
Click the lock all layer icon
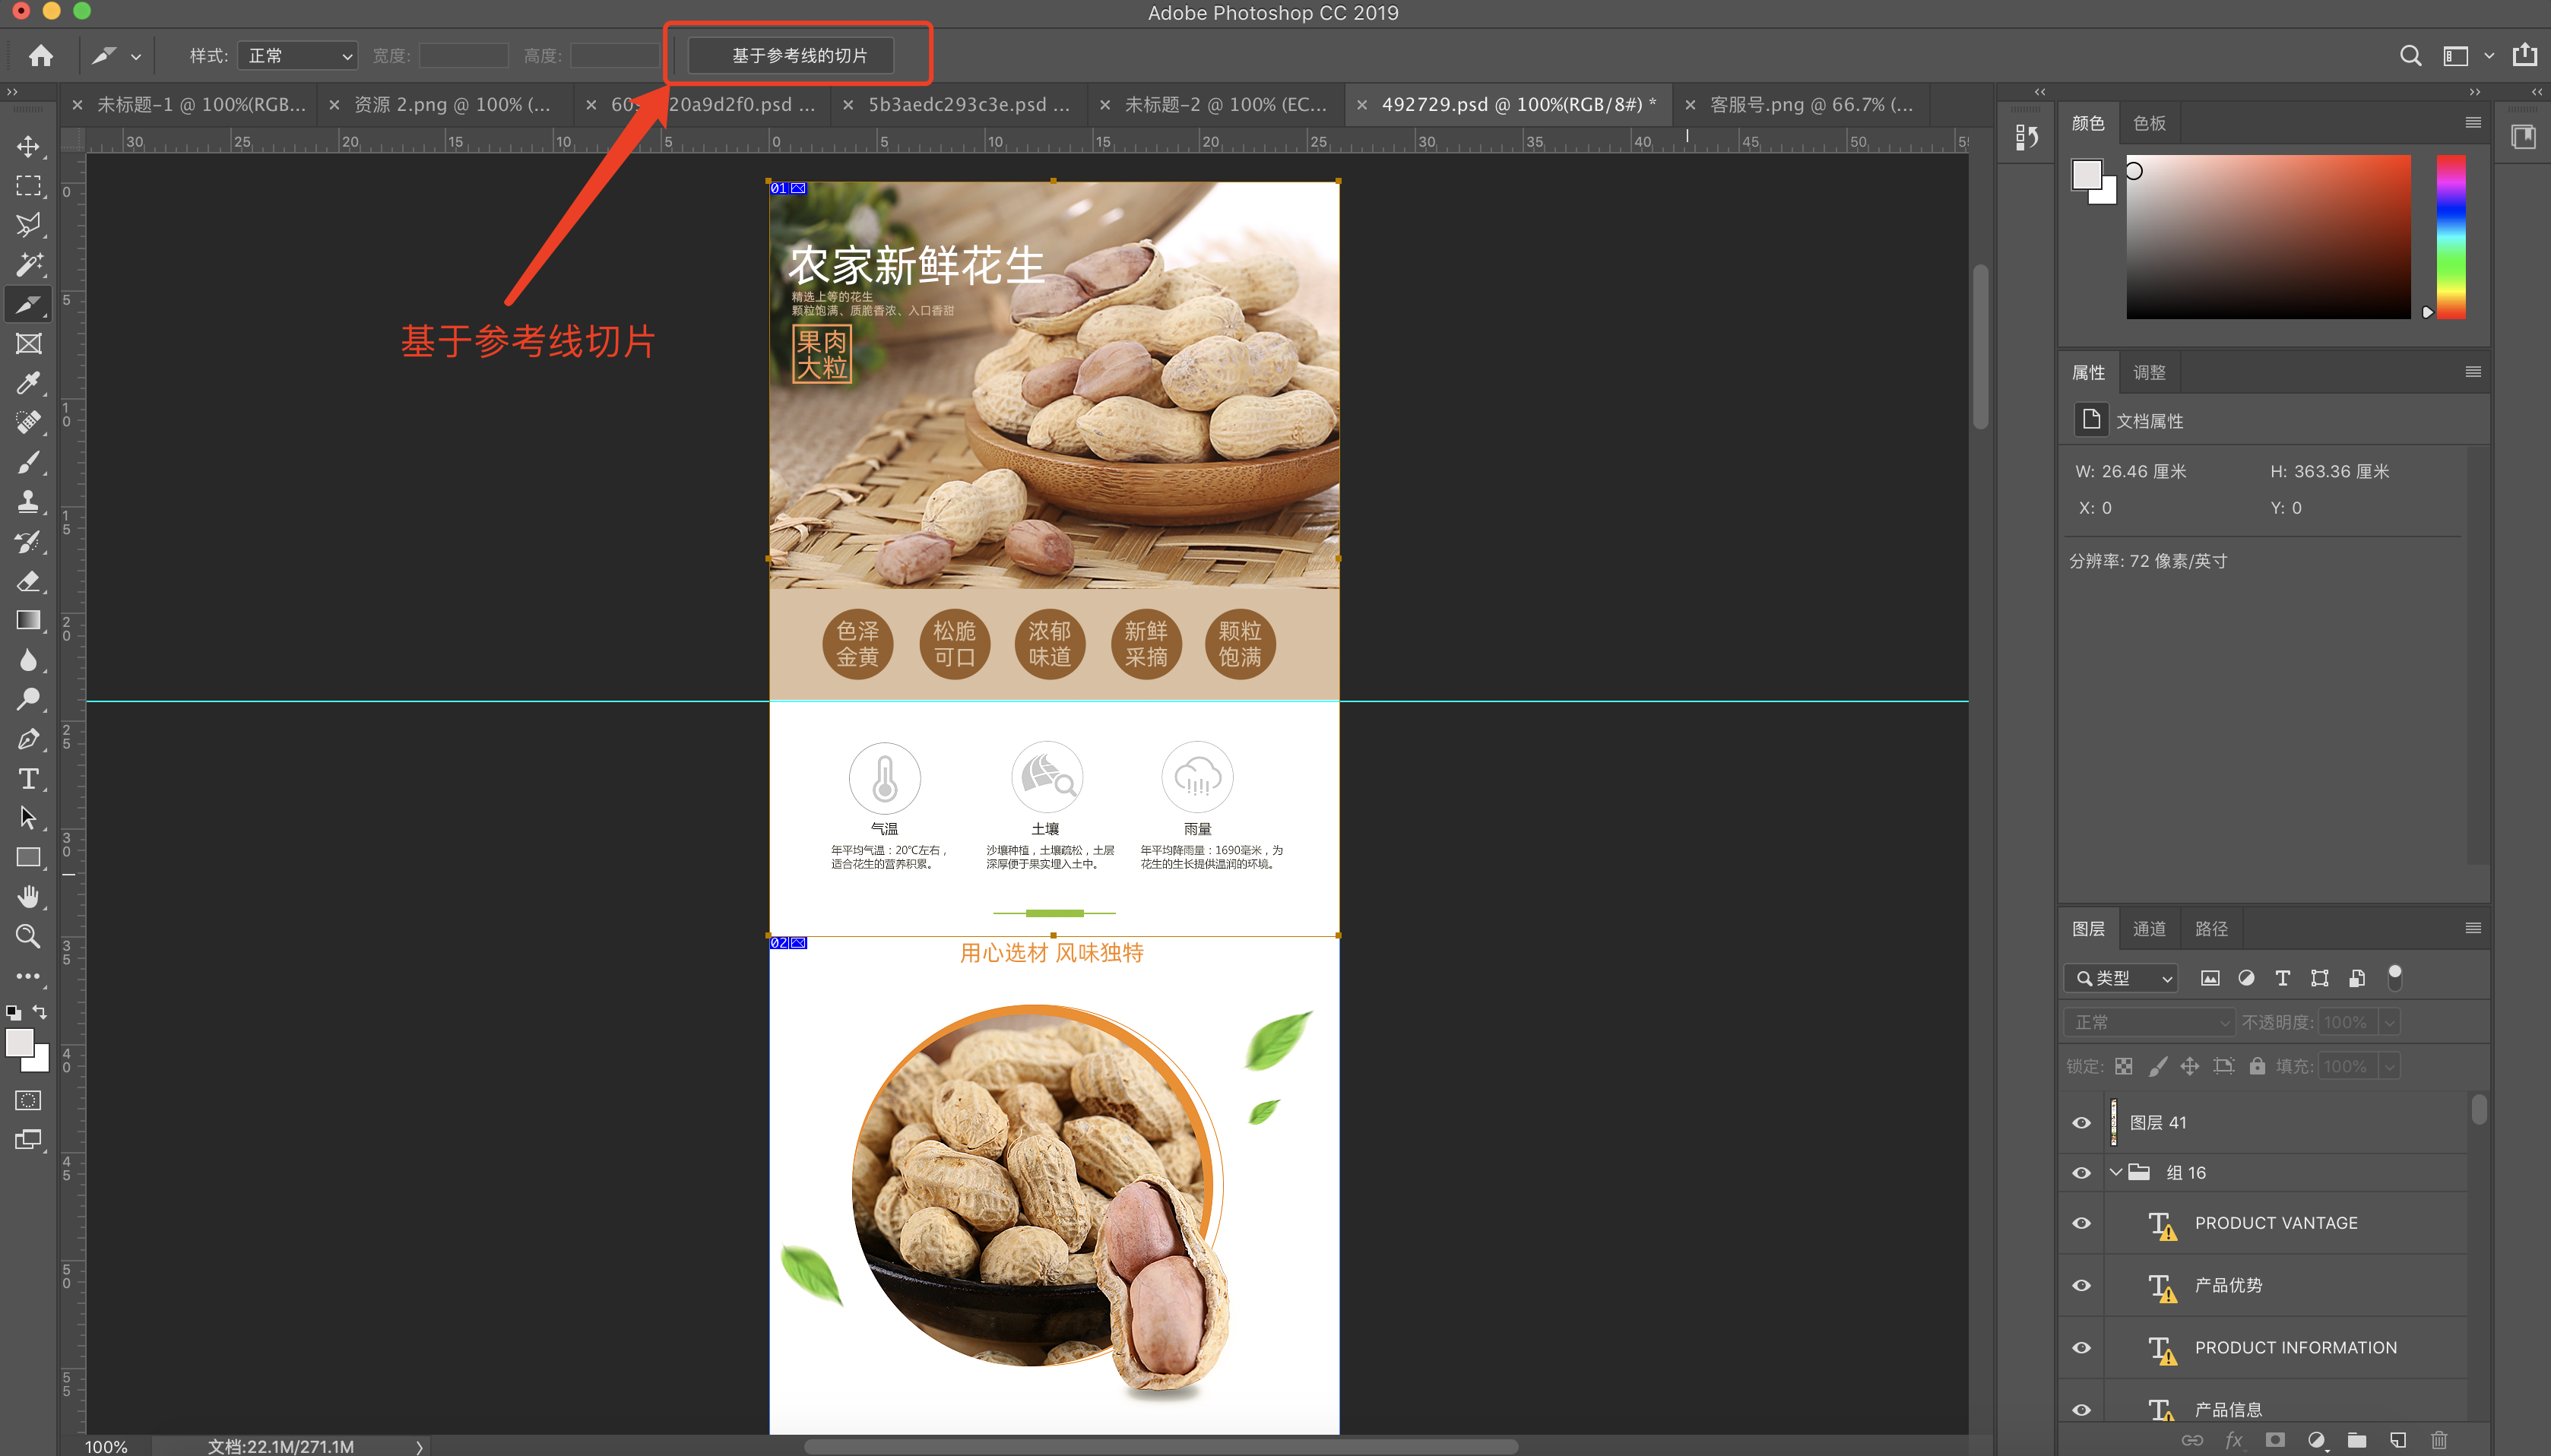click(2257, 1066)
